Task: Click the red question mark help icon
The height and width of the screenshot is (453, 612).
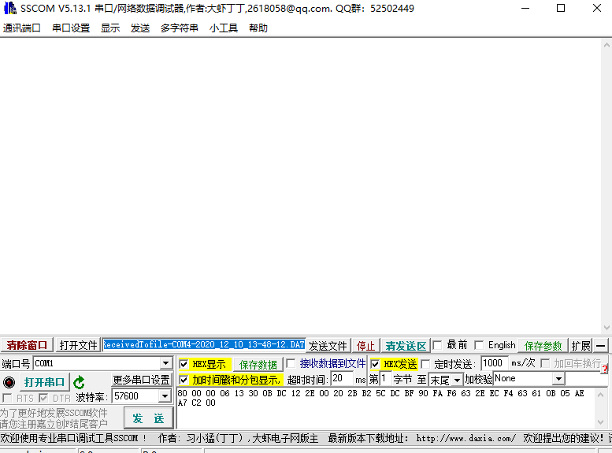Action: pos(605,369)
